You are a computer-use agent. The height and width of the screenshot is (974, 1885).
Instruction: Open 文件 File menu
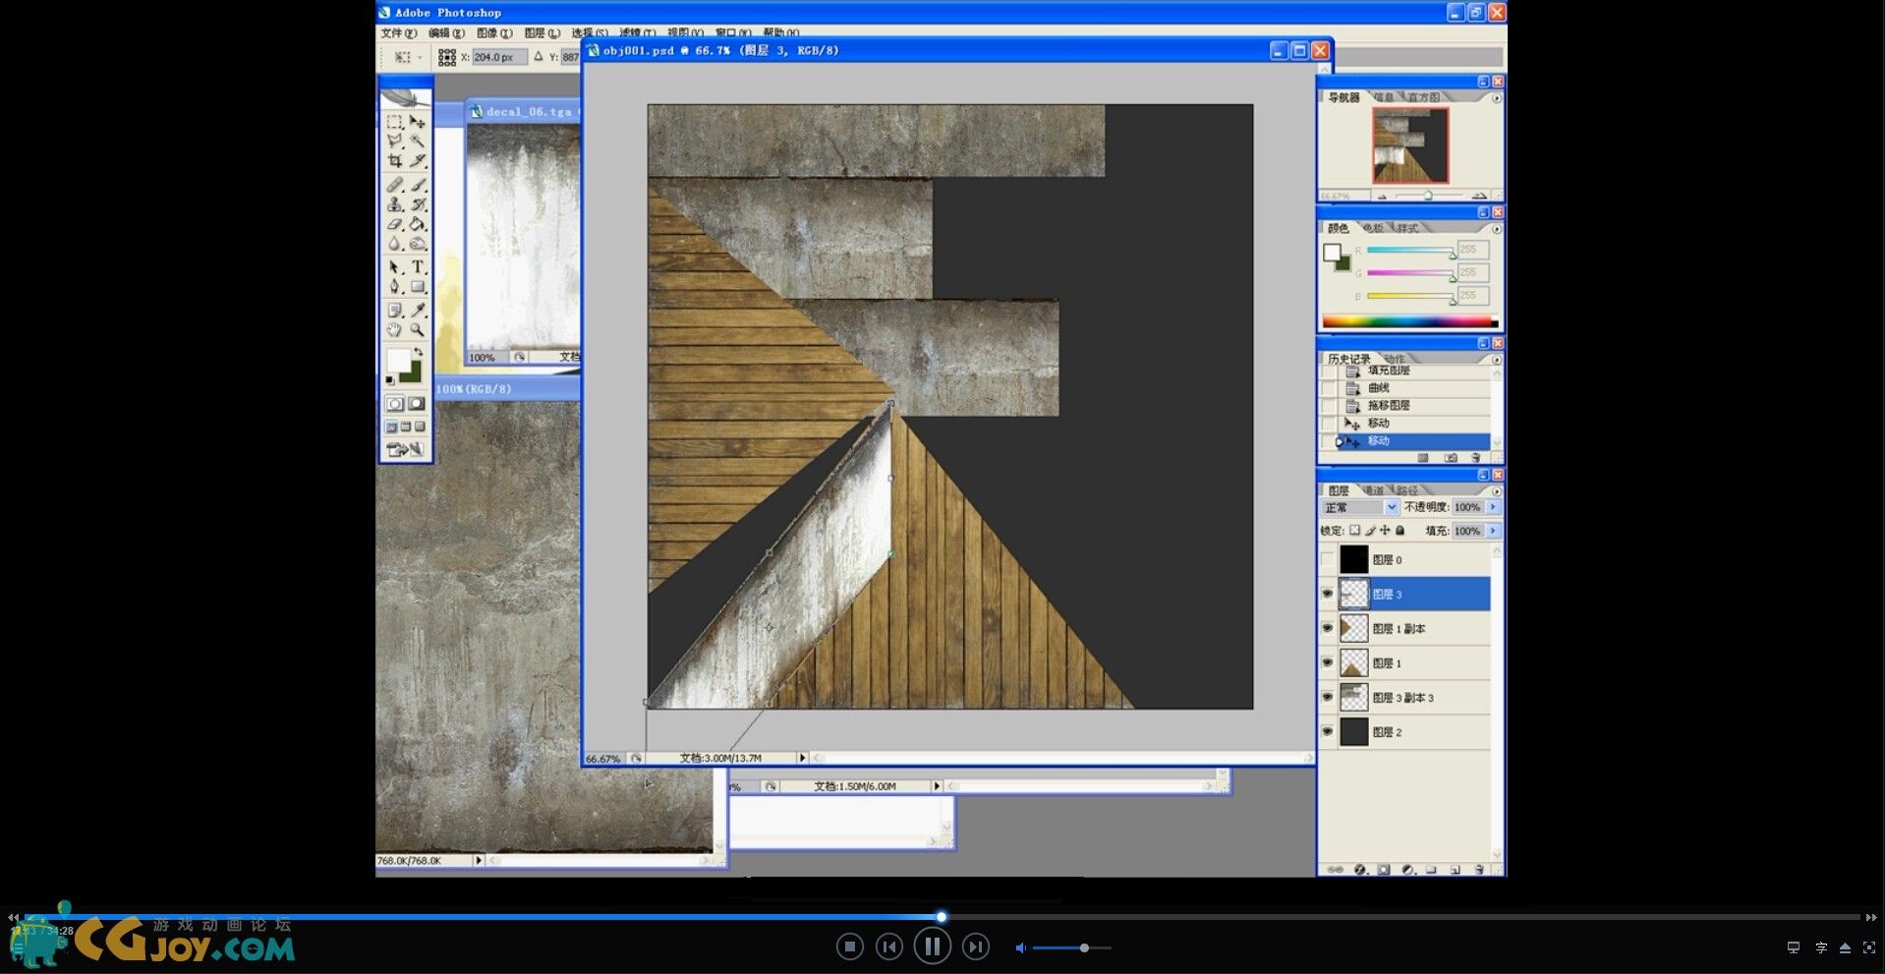pos(398,32)
